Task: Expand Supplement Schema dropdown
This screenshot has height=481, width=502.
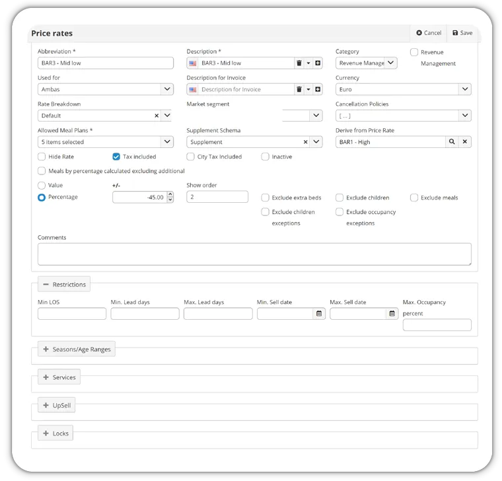Action: coord(316,142)
